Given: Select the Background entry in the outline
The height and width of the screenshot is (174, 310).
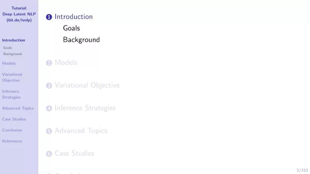Looking at the screenshot, I should [x=81, y=40].
